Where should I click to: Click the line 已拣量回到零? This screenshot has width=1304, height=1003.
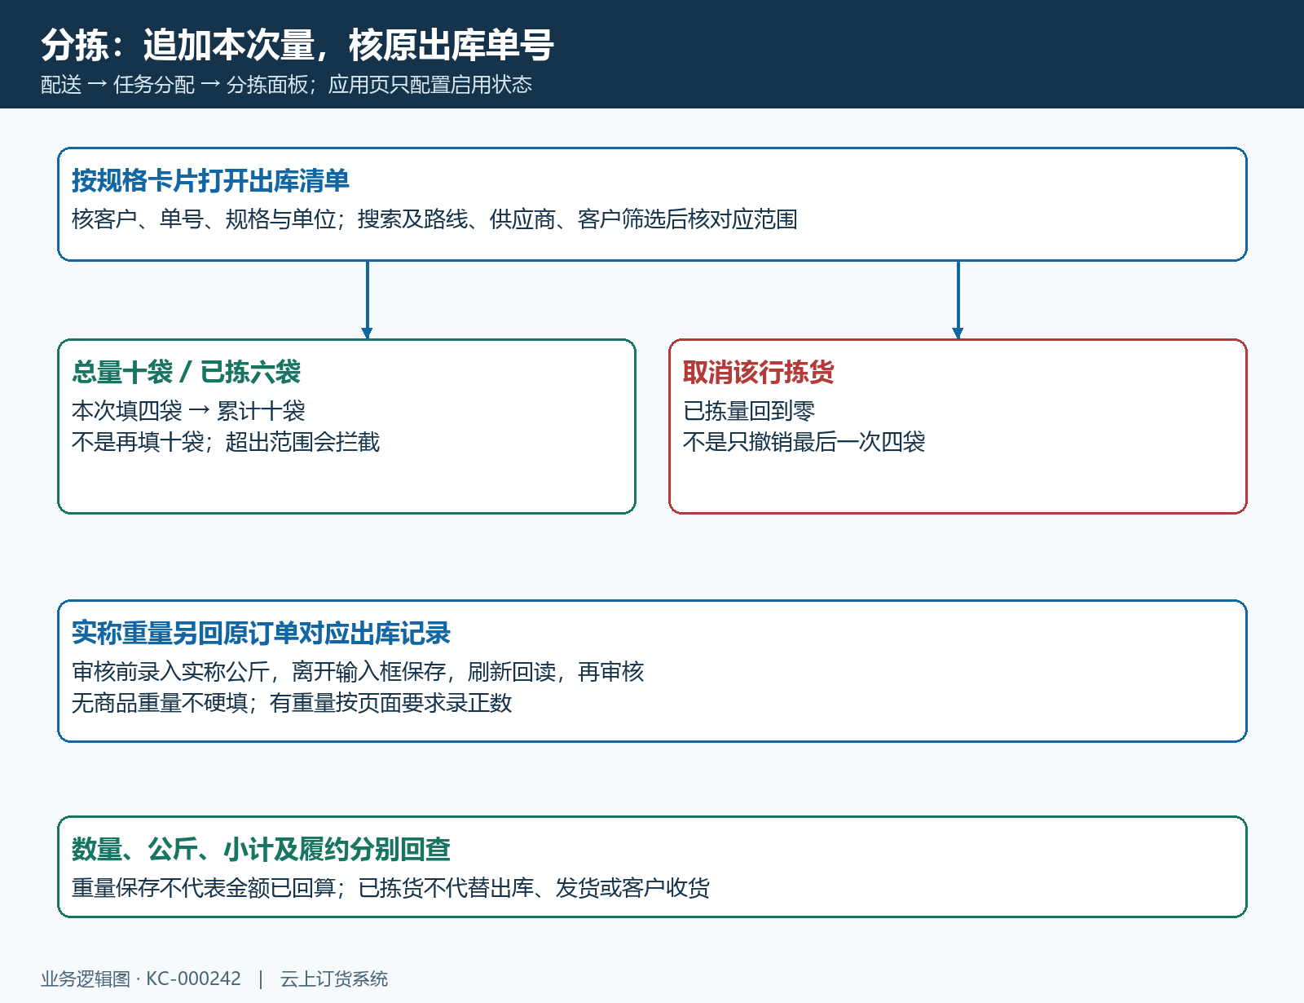[749, 411]
